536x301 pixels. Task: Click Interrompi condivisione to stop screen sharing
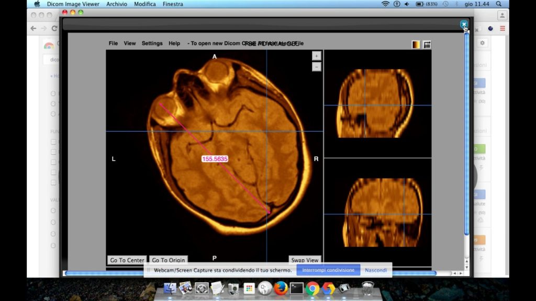328,270
